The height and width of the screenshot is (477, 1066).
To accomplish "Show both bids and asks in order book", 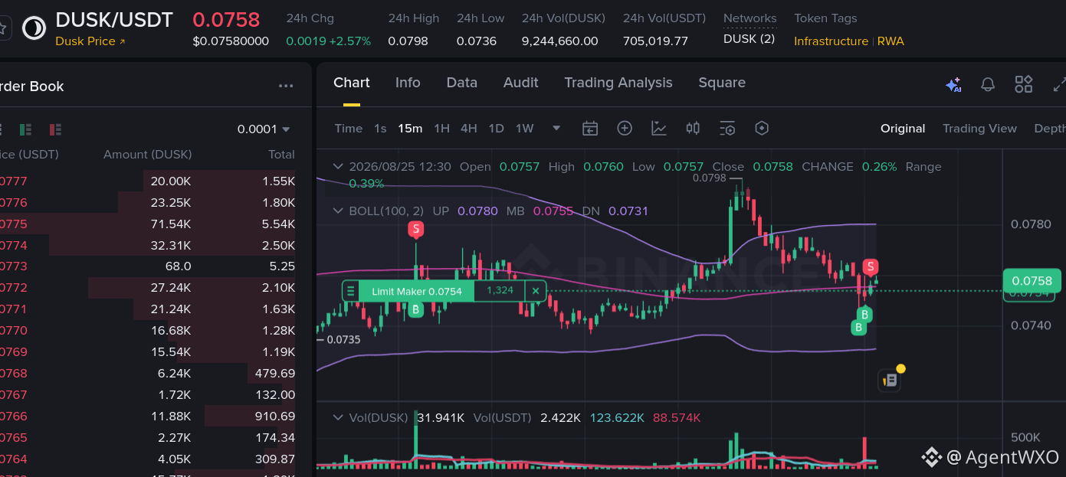I will (0, 129).
